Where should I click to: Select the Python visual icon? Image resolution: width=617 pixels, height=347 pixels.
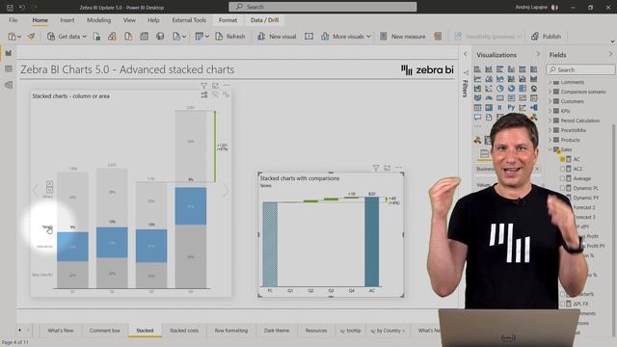(x=511, y=107)
